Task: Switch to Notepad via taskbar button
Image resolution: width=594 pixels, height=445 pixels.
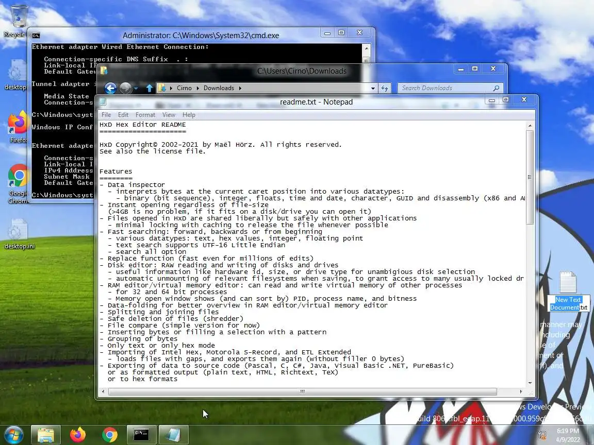Action: pos(173,434)
